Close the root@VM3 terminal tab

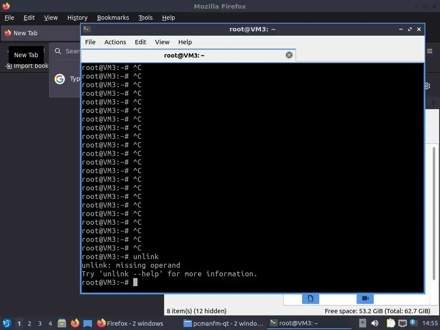click(289, 55)
